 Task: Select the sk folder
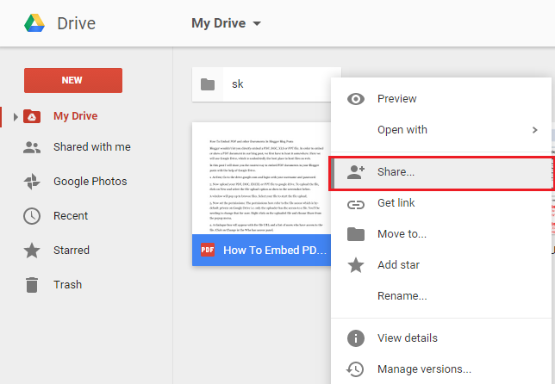pos(266,84)
